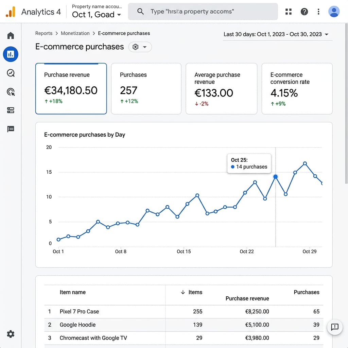Open the property selector Oct 1, Goad
The height and width of the screenshot is (348, 348).
pyautogui.click(x=97, y=15)
